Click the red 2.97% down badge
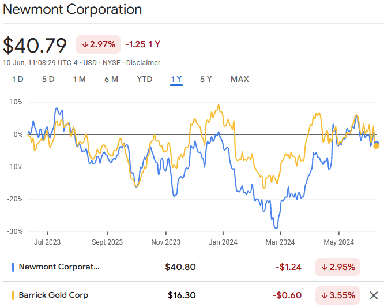The image size is (384, 307). point(98,44)
